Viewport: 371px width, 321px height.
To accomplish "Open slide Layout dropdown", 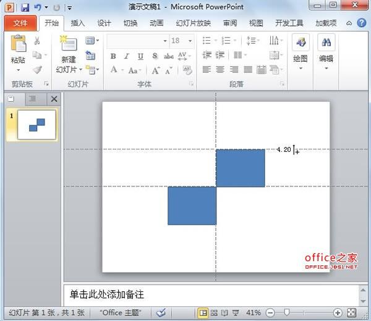I will [92, 41].
